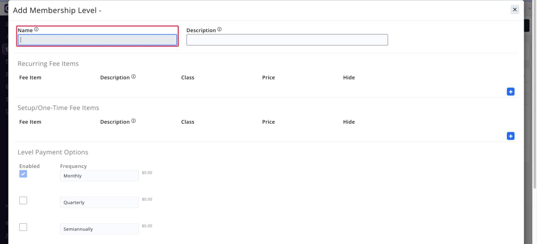Click info icon beside Recurring Fee Description column
This screenshot has height=244, width=537.
[134, 77]
